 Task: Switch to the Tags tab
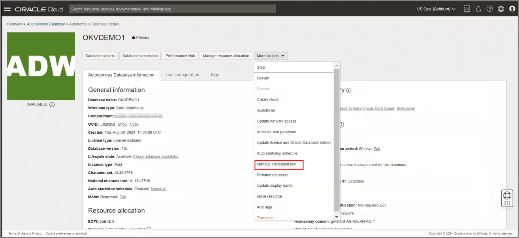click(x=214, y=74)
